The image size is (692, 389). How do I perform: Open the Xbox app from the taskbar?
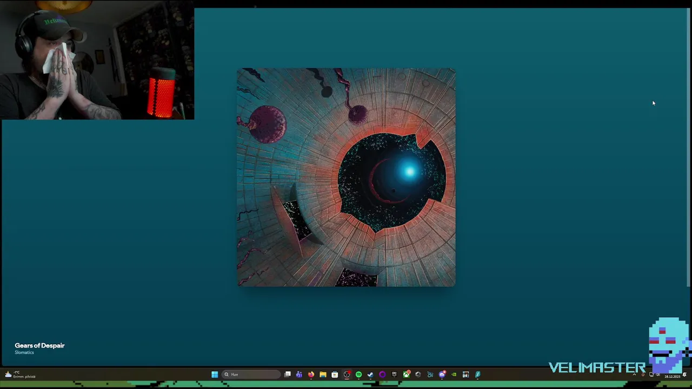pyautogui.click(x=406, y=374)
